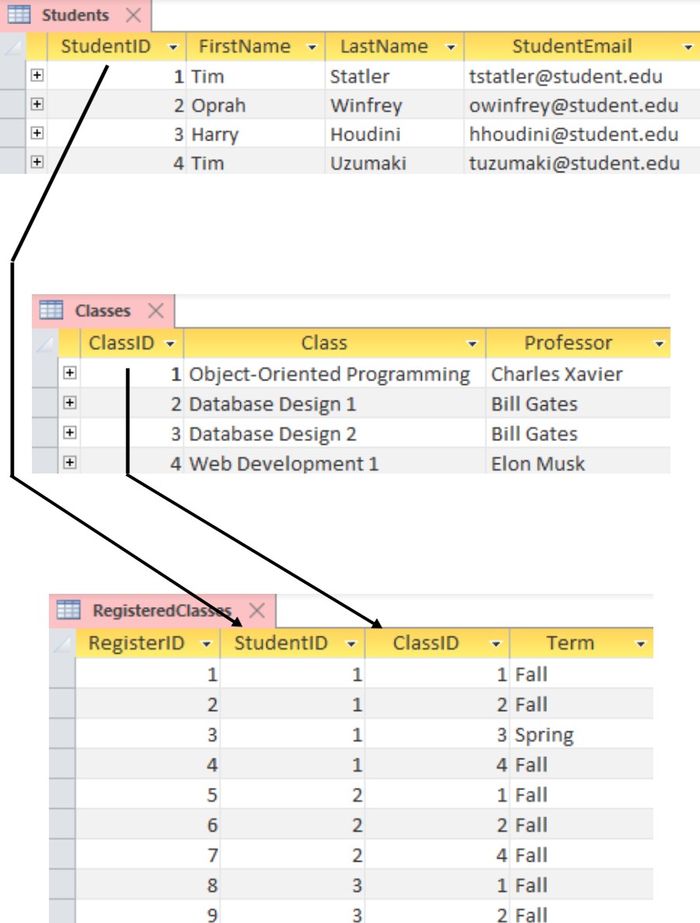Close the Students table tab
Image resolution: width=700 pixels, height=923 pixels.
pos(134,16)
